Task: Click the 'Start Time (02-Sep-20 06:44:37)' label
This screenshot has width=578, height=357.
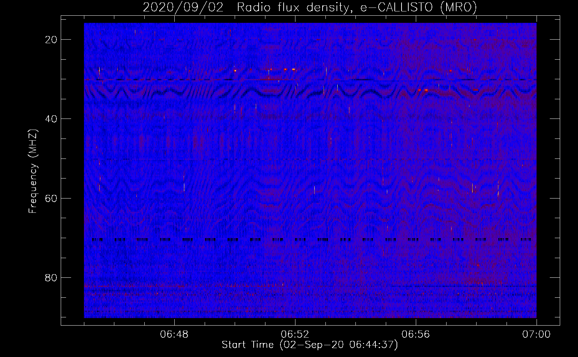Action: point(310,345)
